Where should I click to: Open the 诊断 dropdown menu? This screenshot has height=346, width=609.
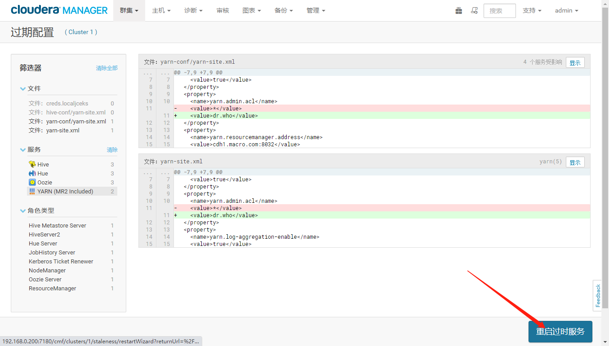coord(193,10)
